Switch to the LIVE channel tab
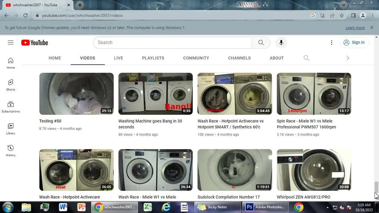 point(118,58)
